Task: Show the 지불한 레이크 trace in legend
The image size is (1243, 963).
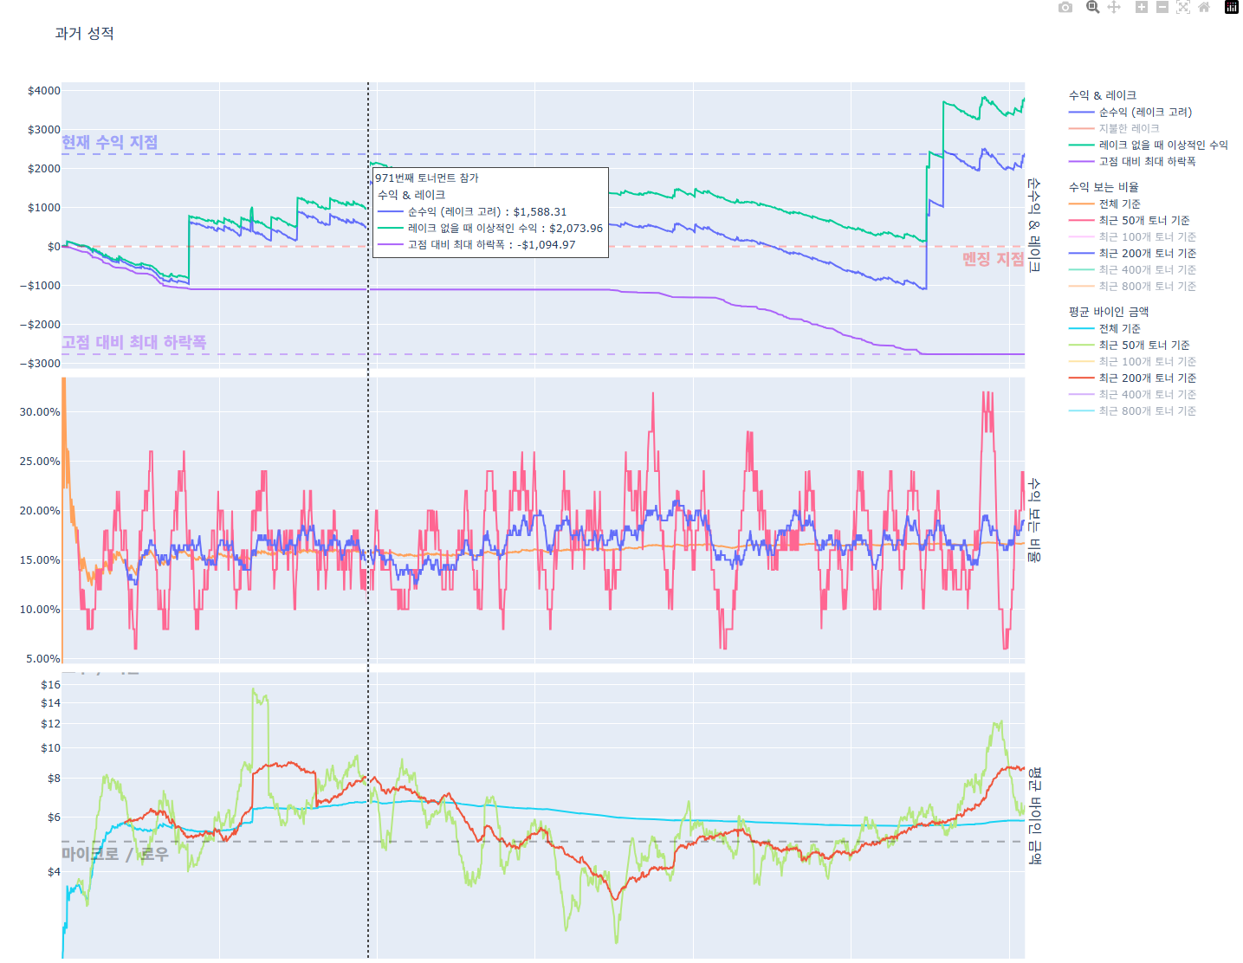Action: (1129, 128)
